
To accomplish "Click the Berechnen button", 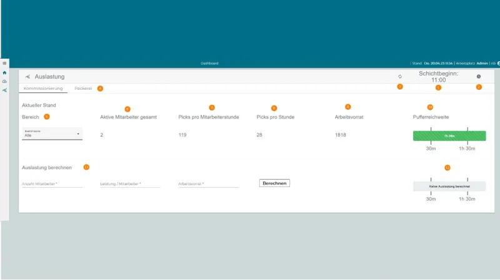I will point(274,183).
